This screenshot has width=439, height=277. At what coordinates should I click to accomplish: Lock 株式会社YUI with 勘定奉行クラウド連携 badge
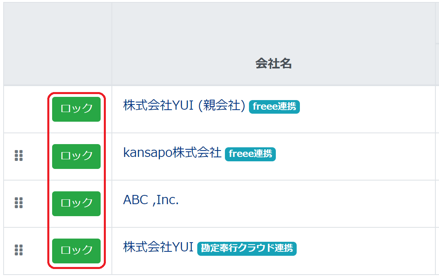pos(76,251)
